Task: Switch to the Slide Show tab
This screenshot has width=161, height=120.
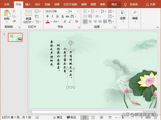Action: [70, 4]
